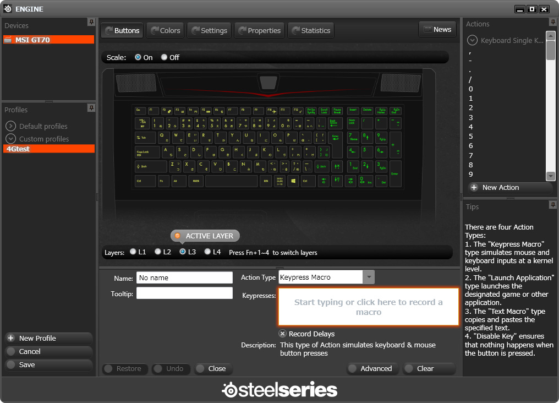Add a New Action
559x403 pixels.
[x=510, y=188]
